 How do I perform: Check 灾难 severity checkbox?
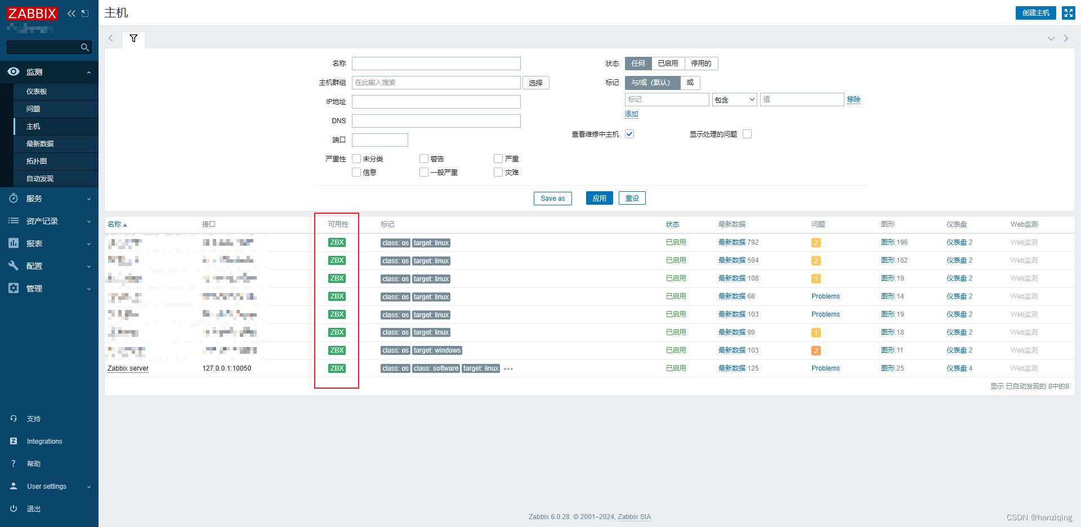click(498, 172)
